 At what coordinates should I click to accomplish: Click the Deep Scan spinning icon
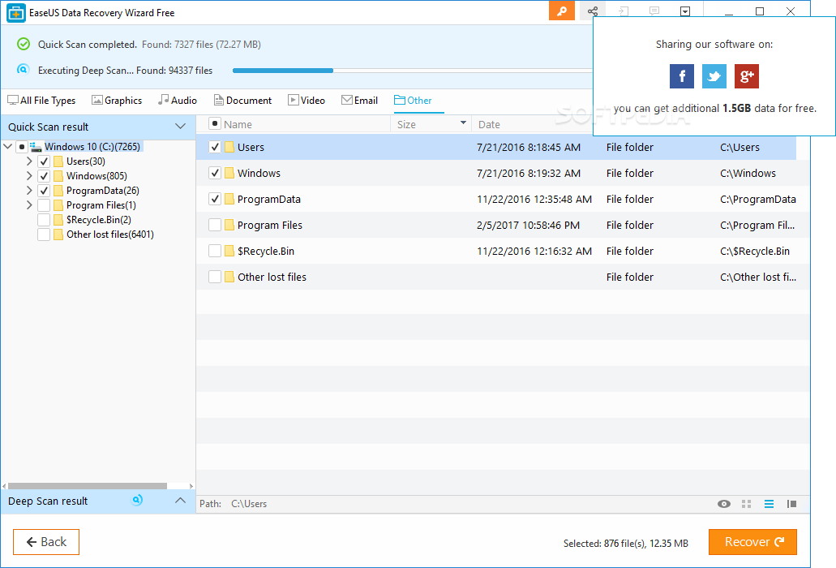tap(137, 501)
